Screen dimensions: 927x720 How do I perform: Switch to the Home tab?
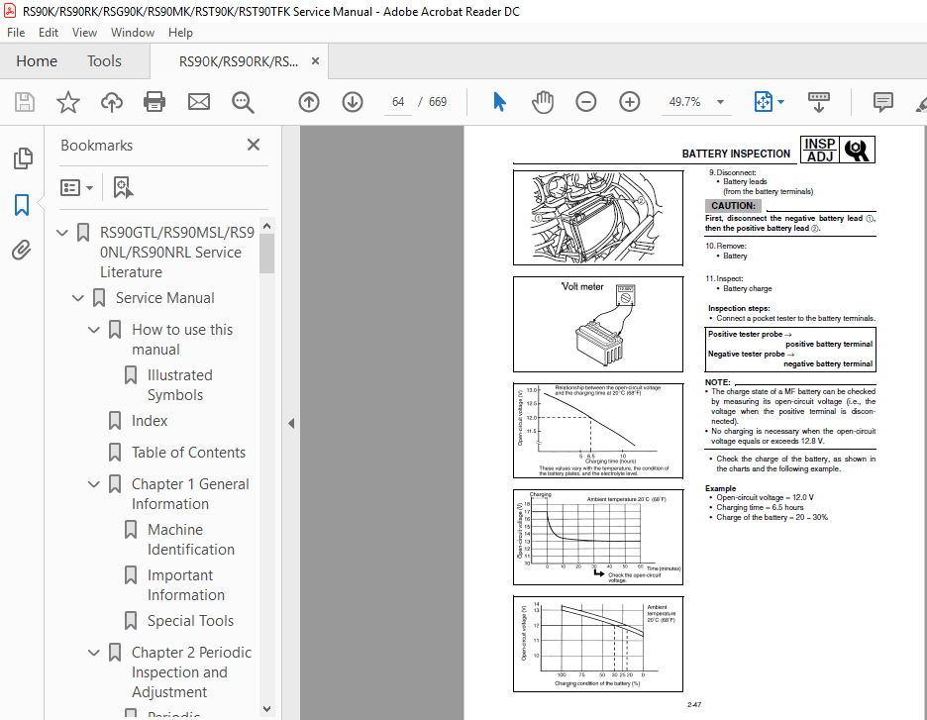pyautogui.click(x=37, y=60)
